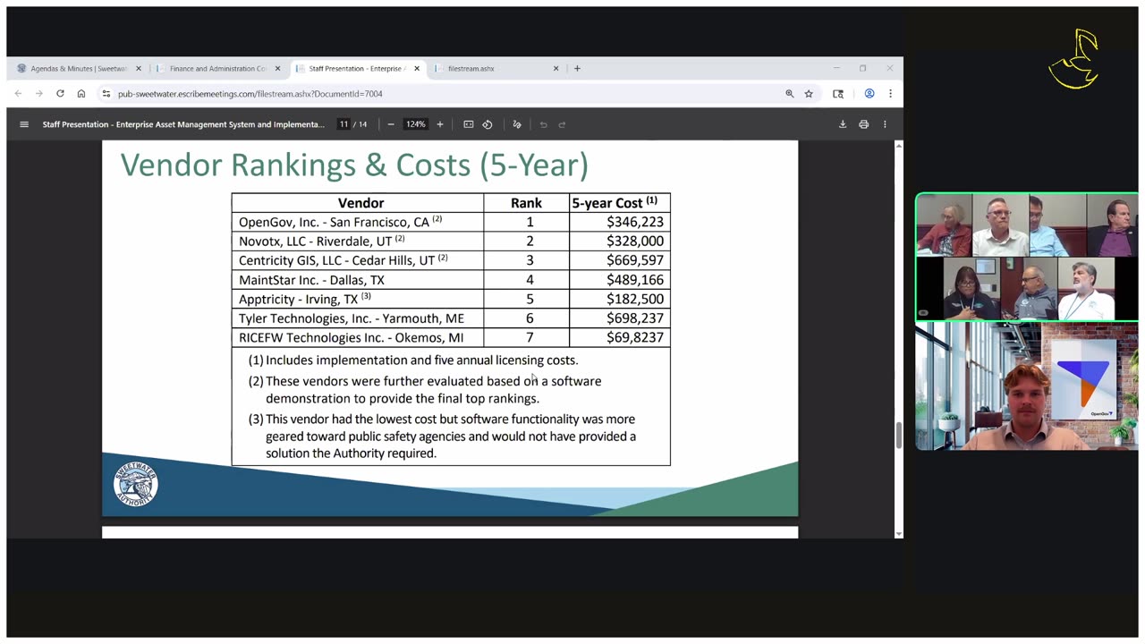This screenshot has height=644, width=1145.
Task: Click the conference room video grid
Action: tap(1027, 258)
